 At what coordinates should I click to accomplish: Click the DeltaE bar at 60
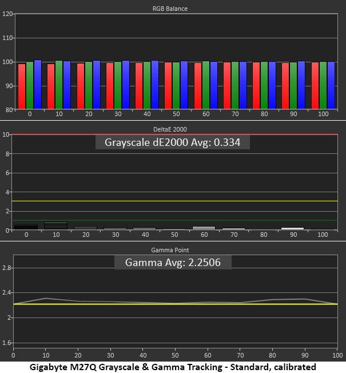click(x=204, y=228)
